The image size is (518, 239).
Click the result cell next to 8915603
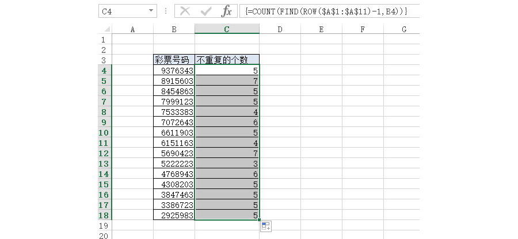click(227, 81)
